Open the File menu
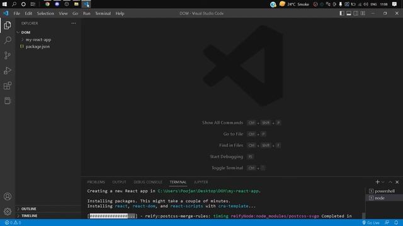 pos(17,13)
